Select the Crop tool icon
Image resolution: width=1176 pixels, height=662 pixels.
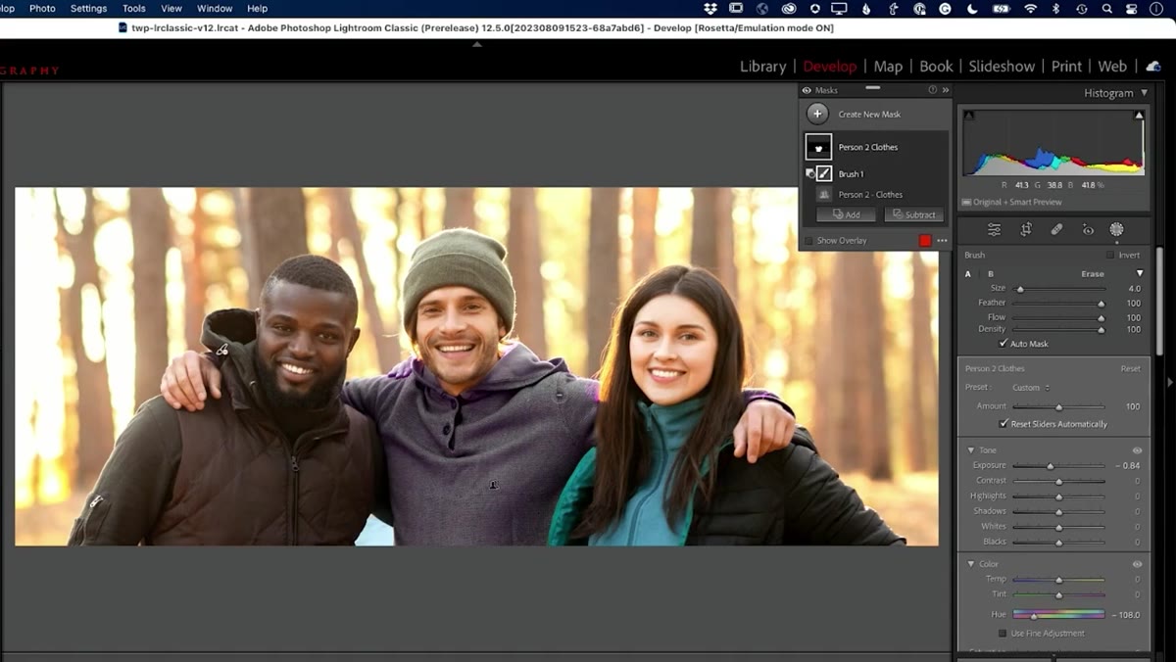tap(1026, 229)
